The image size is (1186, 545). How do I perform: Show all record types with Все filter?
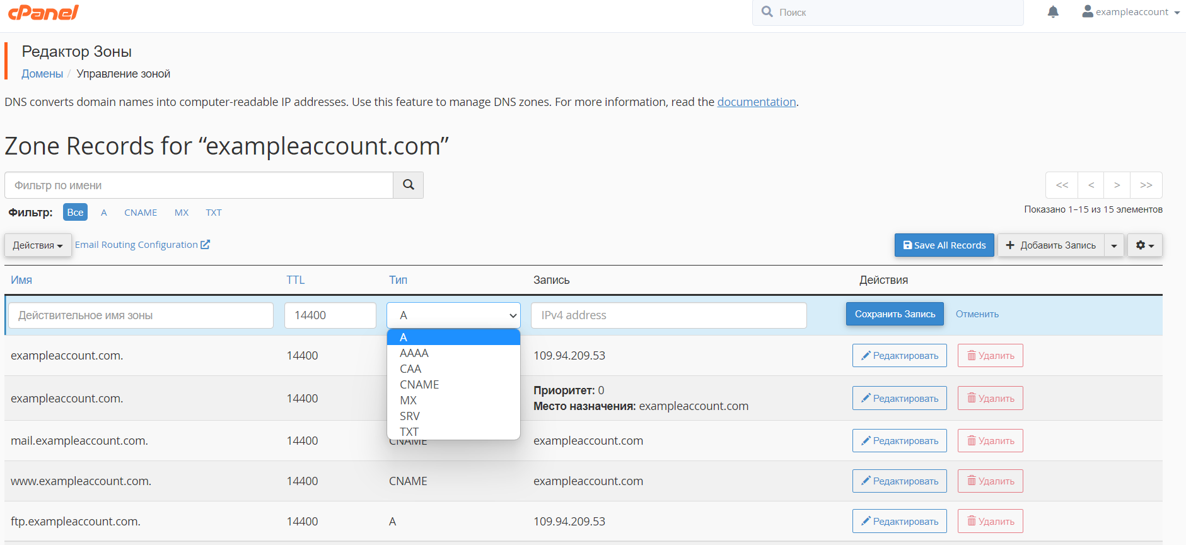75,213
